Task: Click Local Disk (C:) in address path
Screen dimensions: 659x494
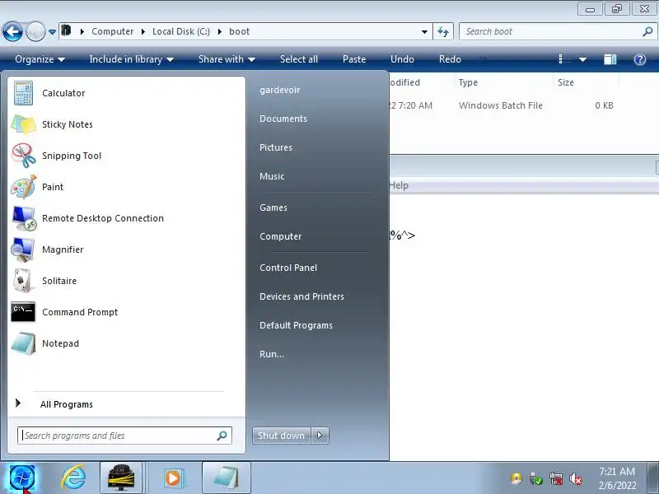Action: click(181, 31)
